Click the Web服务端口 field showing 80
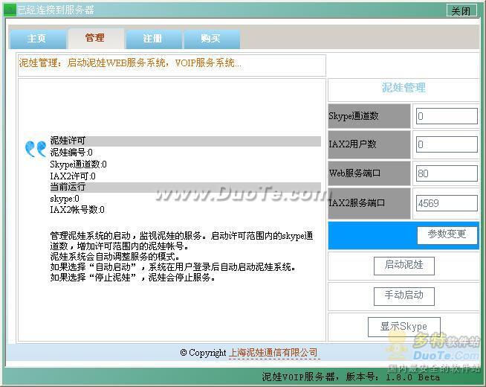The image size is (486, 387). 446,173
